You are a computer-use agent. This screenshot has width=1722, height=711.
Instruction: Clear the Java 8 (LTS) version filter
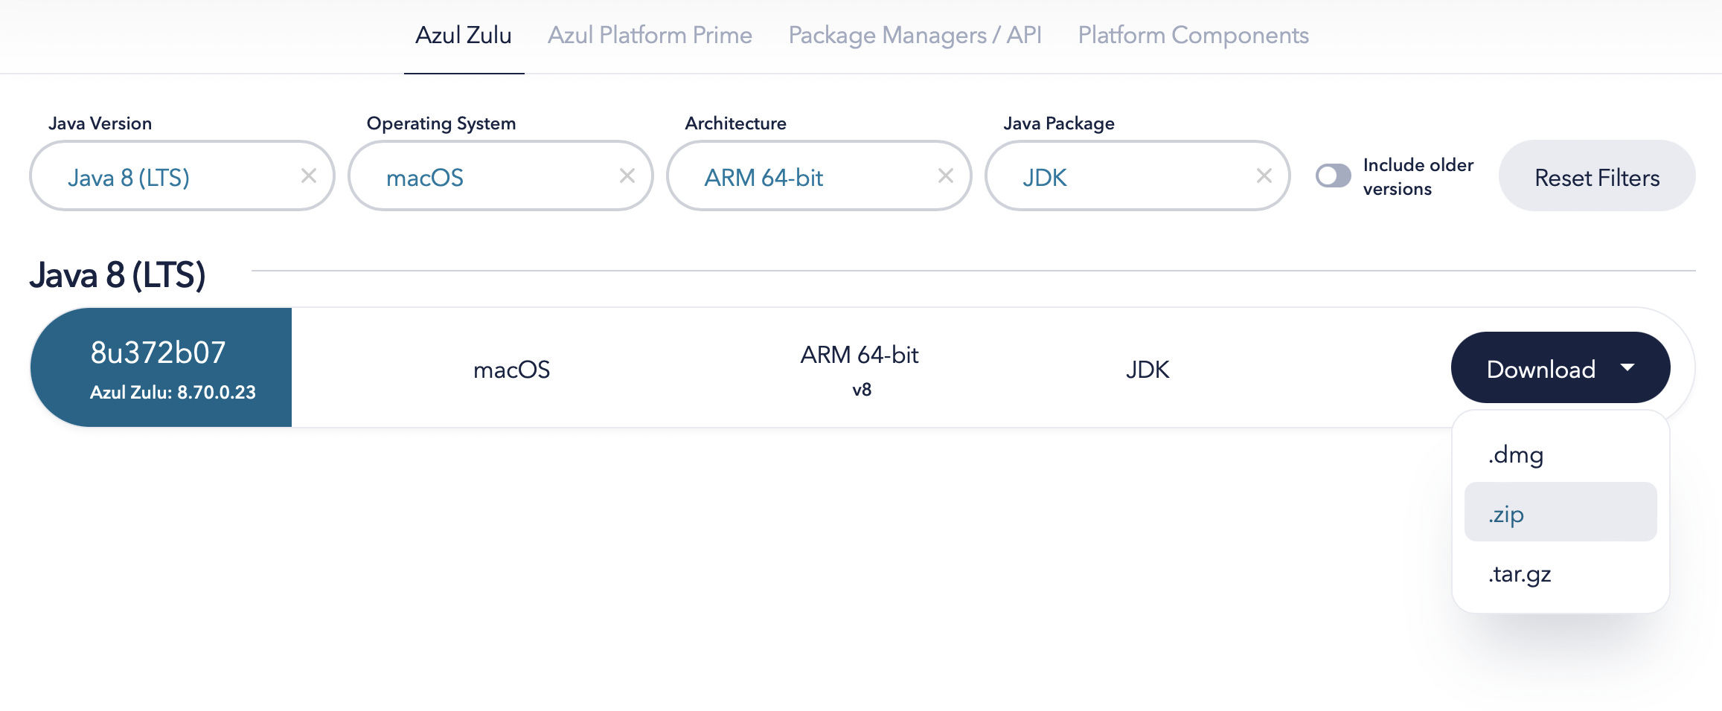(x=308, y=176)
